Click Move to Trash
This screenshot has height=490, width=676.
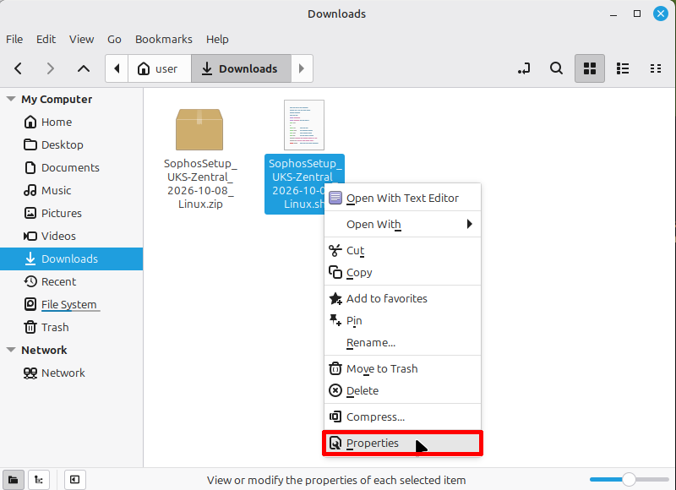[x=402, y=369]
